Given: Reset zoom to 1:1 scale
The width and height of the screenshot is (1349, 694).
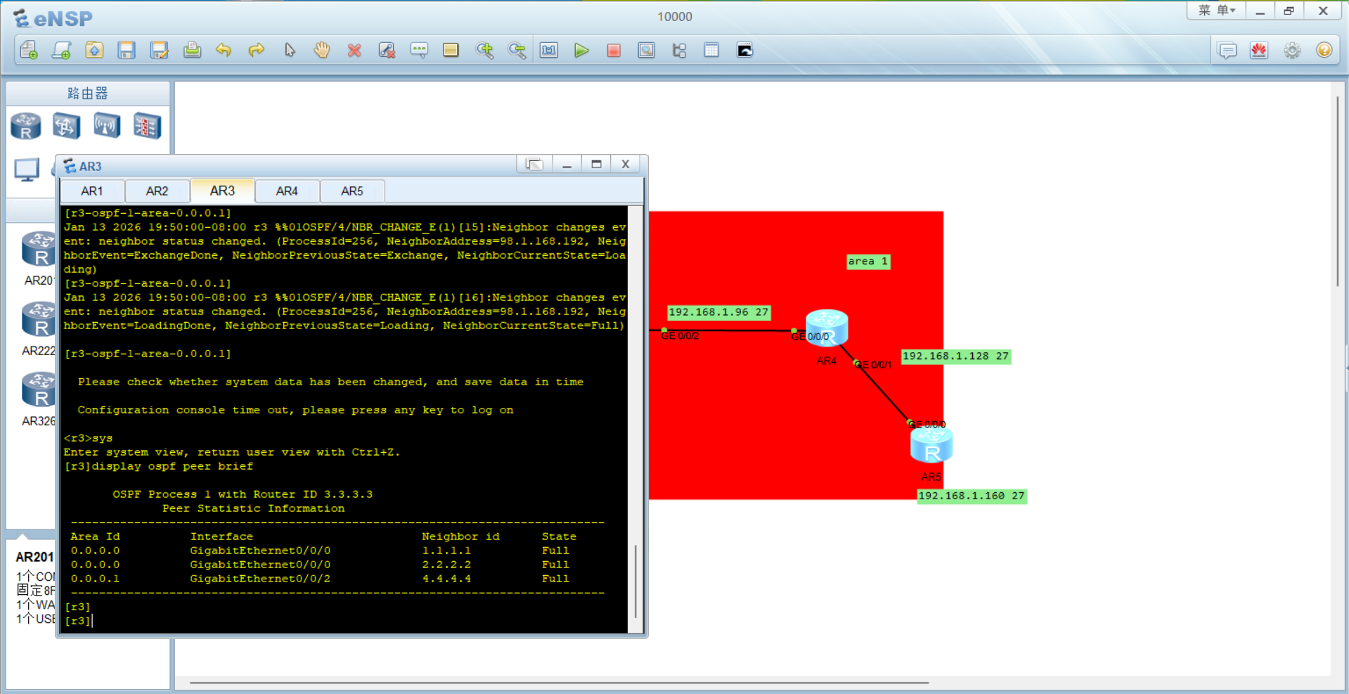Looking at the screenshot, I should click(549, 50).
